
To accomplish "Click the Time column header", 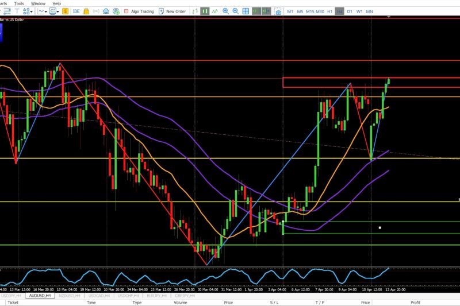I will click(91, 303).
